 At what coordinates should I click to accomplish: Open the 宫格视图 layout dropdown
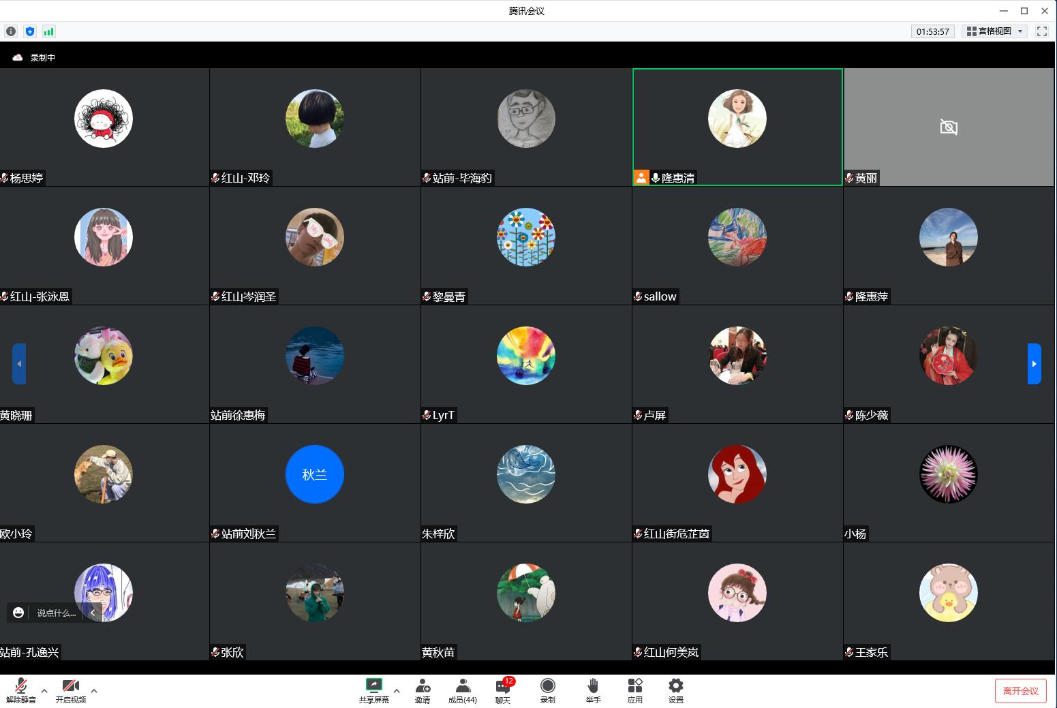click(x=995, y=31)
